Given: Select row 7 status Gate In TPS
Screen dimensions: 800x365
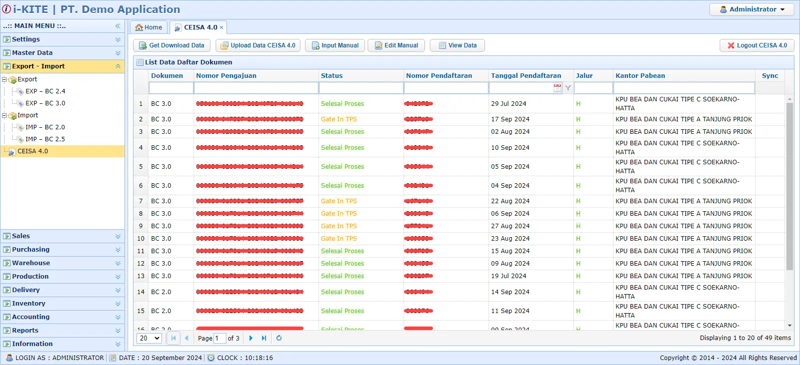Looking at the screenshot, I should pyautogui.click(x=459, y=201).
